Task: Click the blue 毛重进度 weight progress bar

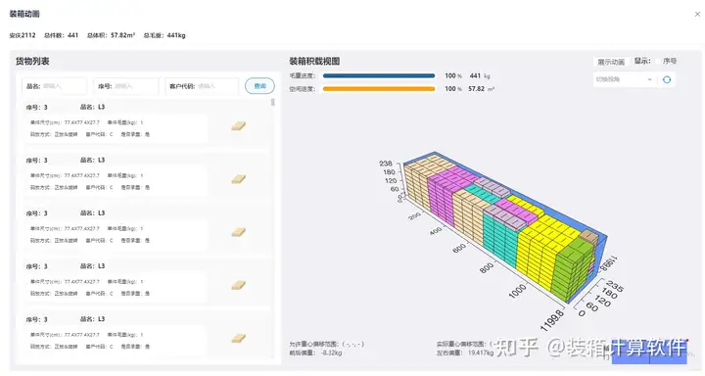Action: 379,76
